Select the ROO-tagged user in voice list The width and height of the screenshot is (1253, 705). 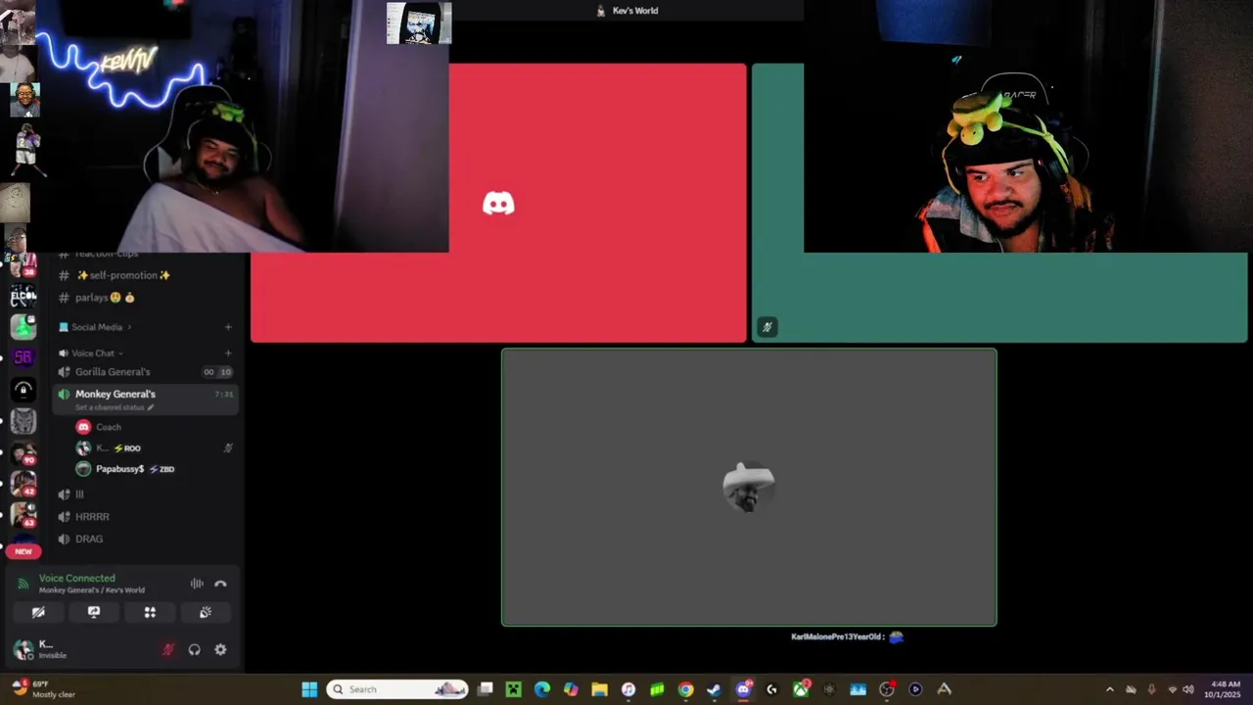click(155, 448)
